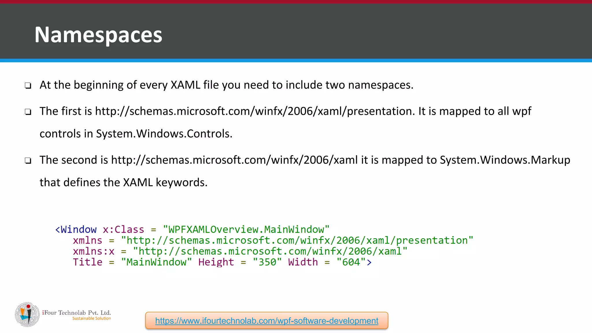Click the bullet marker before 'The first is'

click(28, 112)
